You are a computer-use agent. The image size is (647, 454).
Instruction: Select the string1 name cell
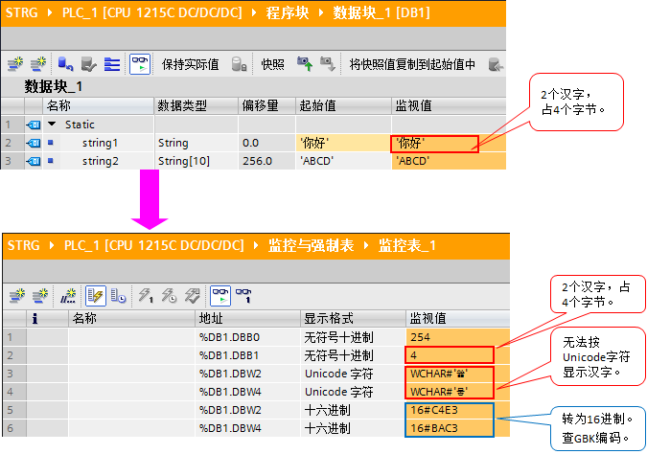click(100, 143)
